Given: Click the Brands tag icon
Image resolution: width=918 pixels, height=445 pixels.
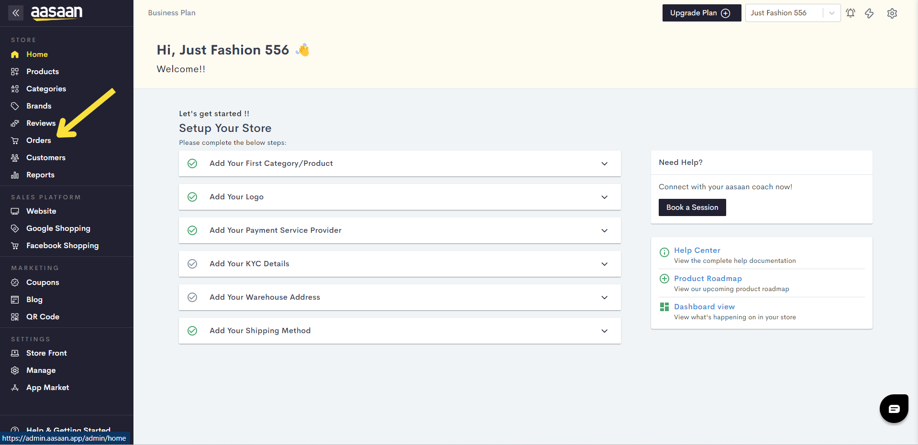Looking at the screenshot, I should pos(15,106).
